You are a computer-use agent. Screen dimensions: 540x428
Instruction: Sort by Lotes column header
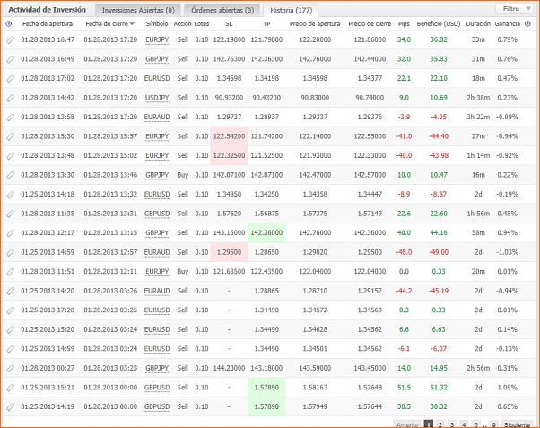[202, 23]
